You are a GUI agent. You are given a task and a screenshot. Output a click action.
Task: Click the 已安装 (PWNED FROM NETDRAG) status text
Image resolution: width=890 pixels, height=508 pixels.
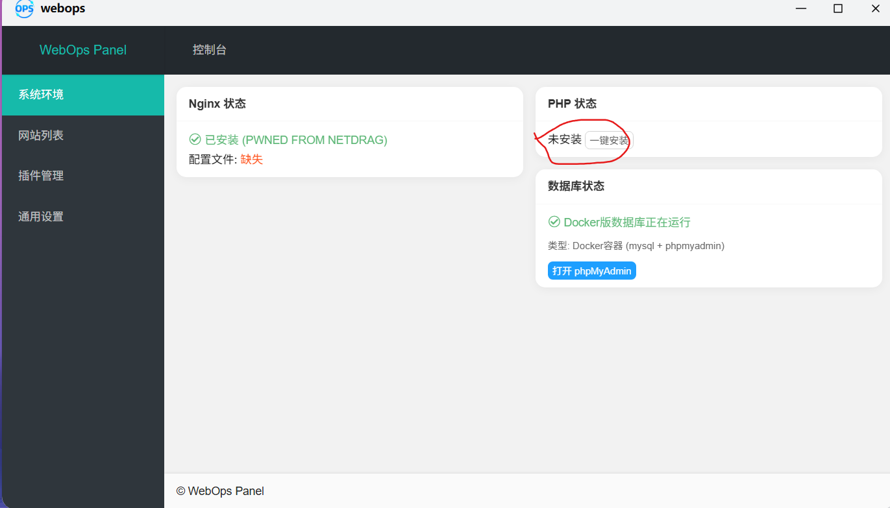point(296,139)
